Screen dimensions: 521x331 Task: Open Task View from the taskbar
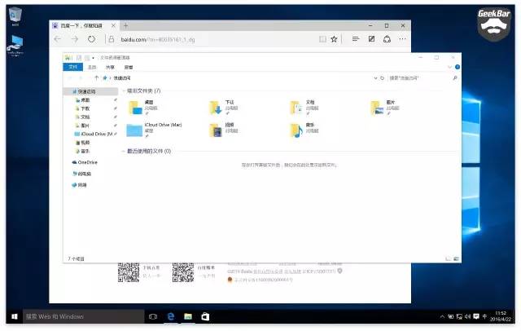pyautogui.click(x=153, y=316)
